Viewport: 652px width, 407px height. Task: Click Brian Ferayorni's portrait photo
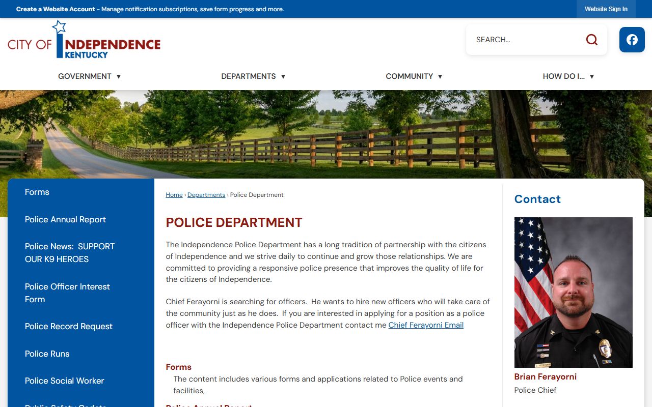(573, 293)
